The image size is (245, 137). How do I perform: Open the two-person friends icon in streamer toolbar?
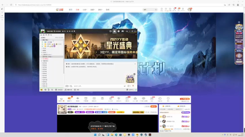click(152, 98)
